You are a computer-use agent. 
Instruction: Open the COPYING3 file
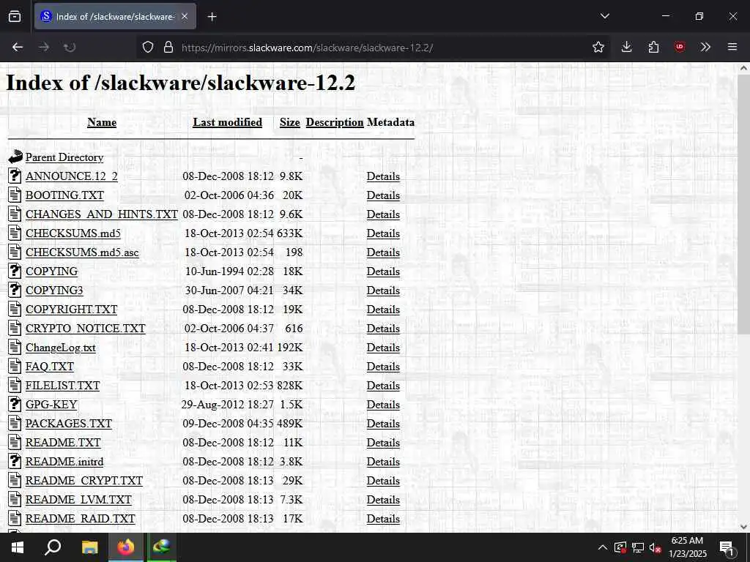(54, 291)
